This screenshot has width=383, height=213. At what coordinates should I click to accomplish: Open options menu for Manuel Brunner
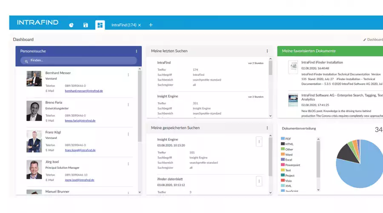click(x=128, y=193)
